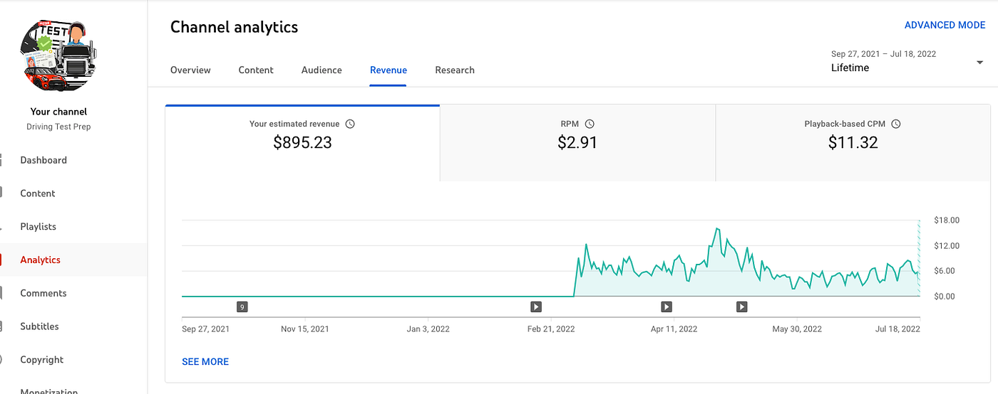Click the Driving Test Prep channel name
This screenshot has height=394, width=998.
click(58, 127)
